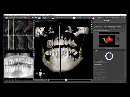The width and height of the screenshot is (130, 97).
Task: Adjust the cross-section view vertical slider handle
Action: point(34,38)
